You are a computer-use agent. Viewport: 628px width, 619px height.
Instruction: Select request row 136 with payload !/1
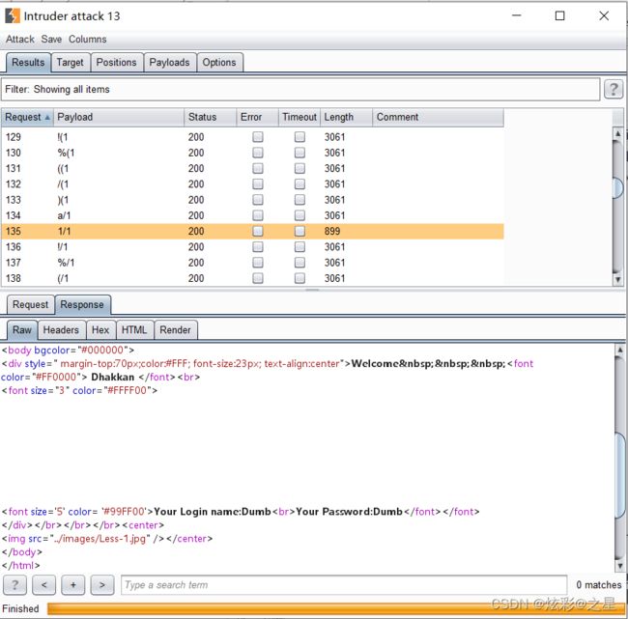(252, 246)
